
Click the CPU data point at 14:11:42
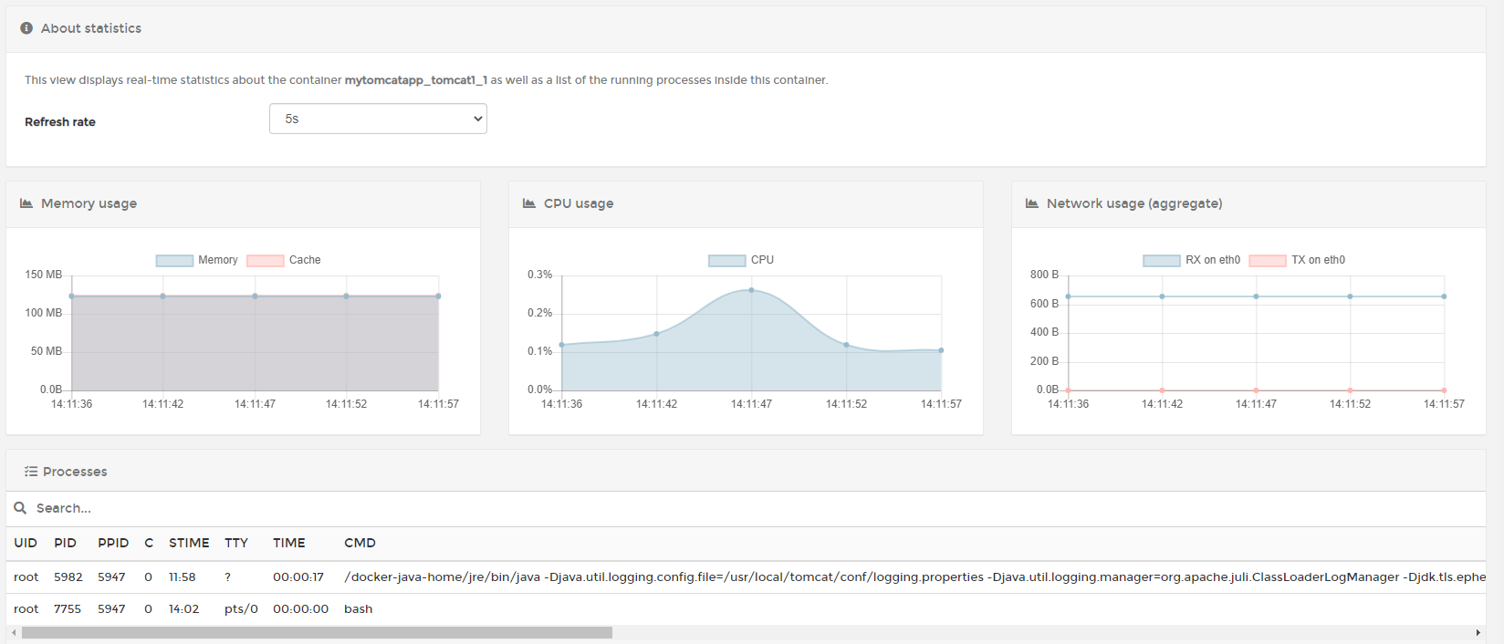click(657, 334)
